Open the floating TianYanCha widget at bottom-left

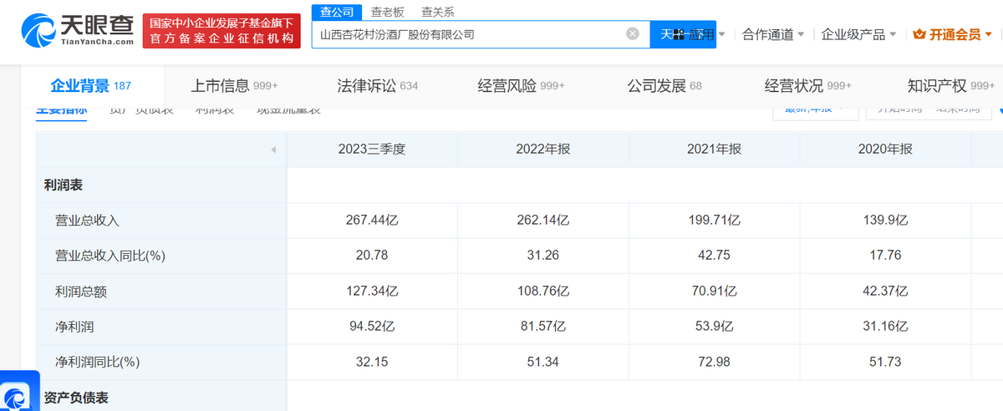(18, 391)
